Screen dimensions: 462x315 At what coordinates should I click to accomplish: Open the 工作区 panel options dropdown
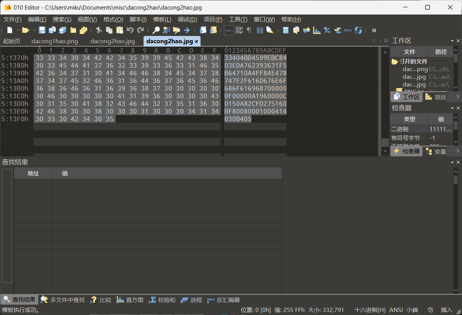coord(452,41)
